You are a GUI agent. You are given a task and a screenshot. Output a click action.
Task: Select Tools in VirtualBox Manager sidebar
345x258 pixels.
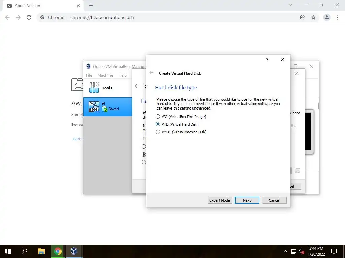[107, 88]
